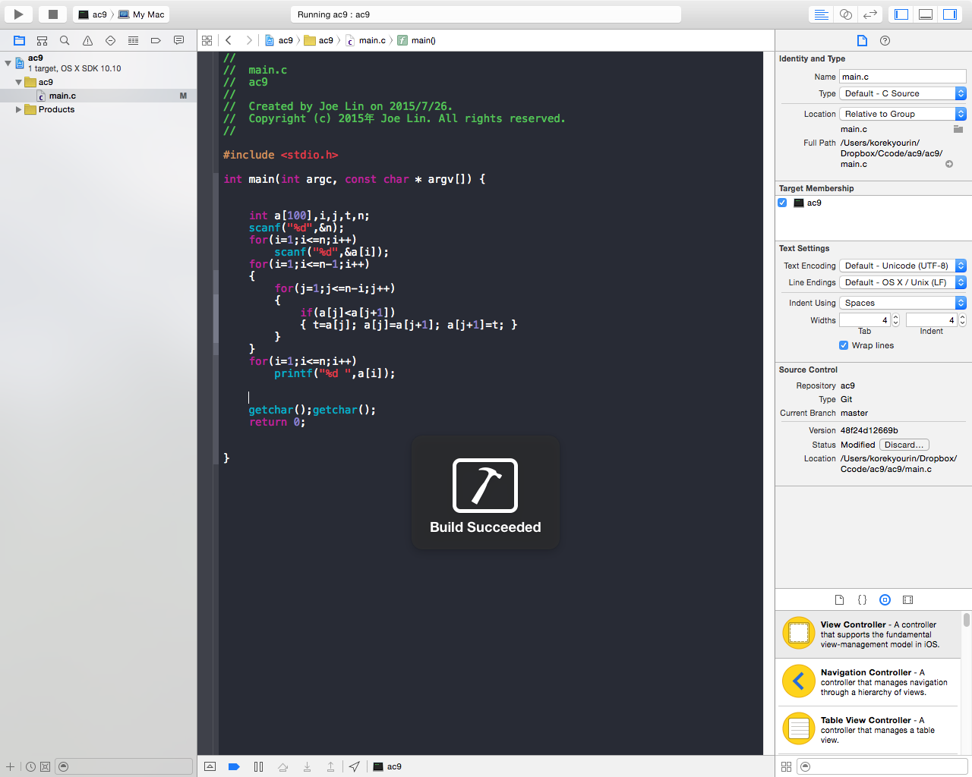Click the ac9 folder breadcrumb
This screenshot has height=777, width=972.
(x=319, y=40)
